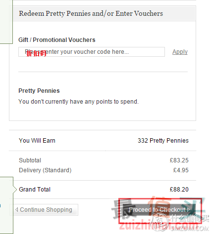
Task: Click the £83.25 subtotal amount
Action: pyautogui.click(x=179, y=160)
